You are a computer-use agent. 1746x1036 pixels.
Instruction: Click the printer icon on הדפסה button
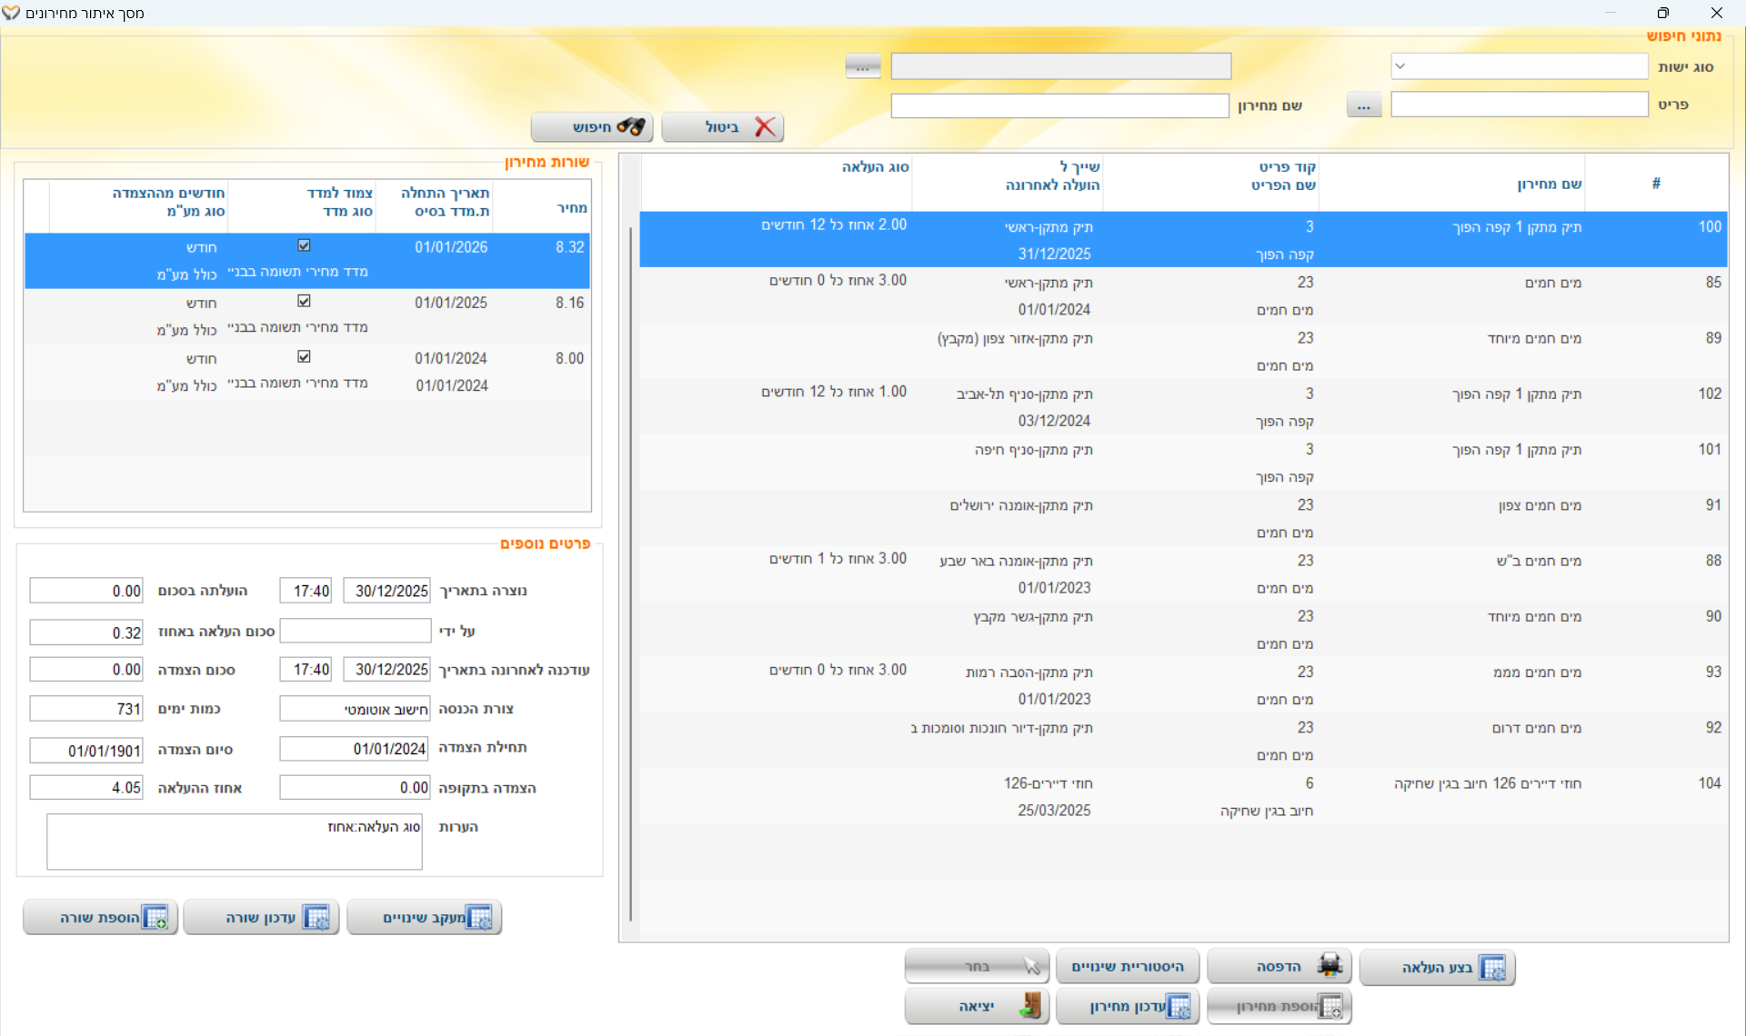pos(1329,966)
